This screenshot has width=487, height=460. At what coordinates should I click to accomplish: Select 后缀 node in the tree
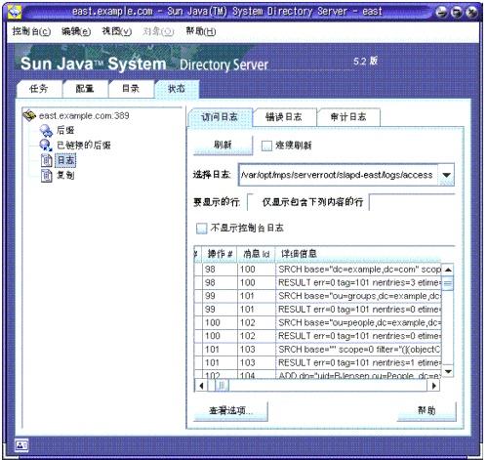(x=65, y=130)
